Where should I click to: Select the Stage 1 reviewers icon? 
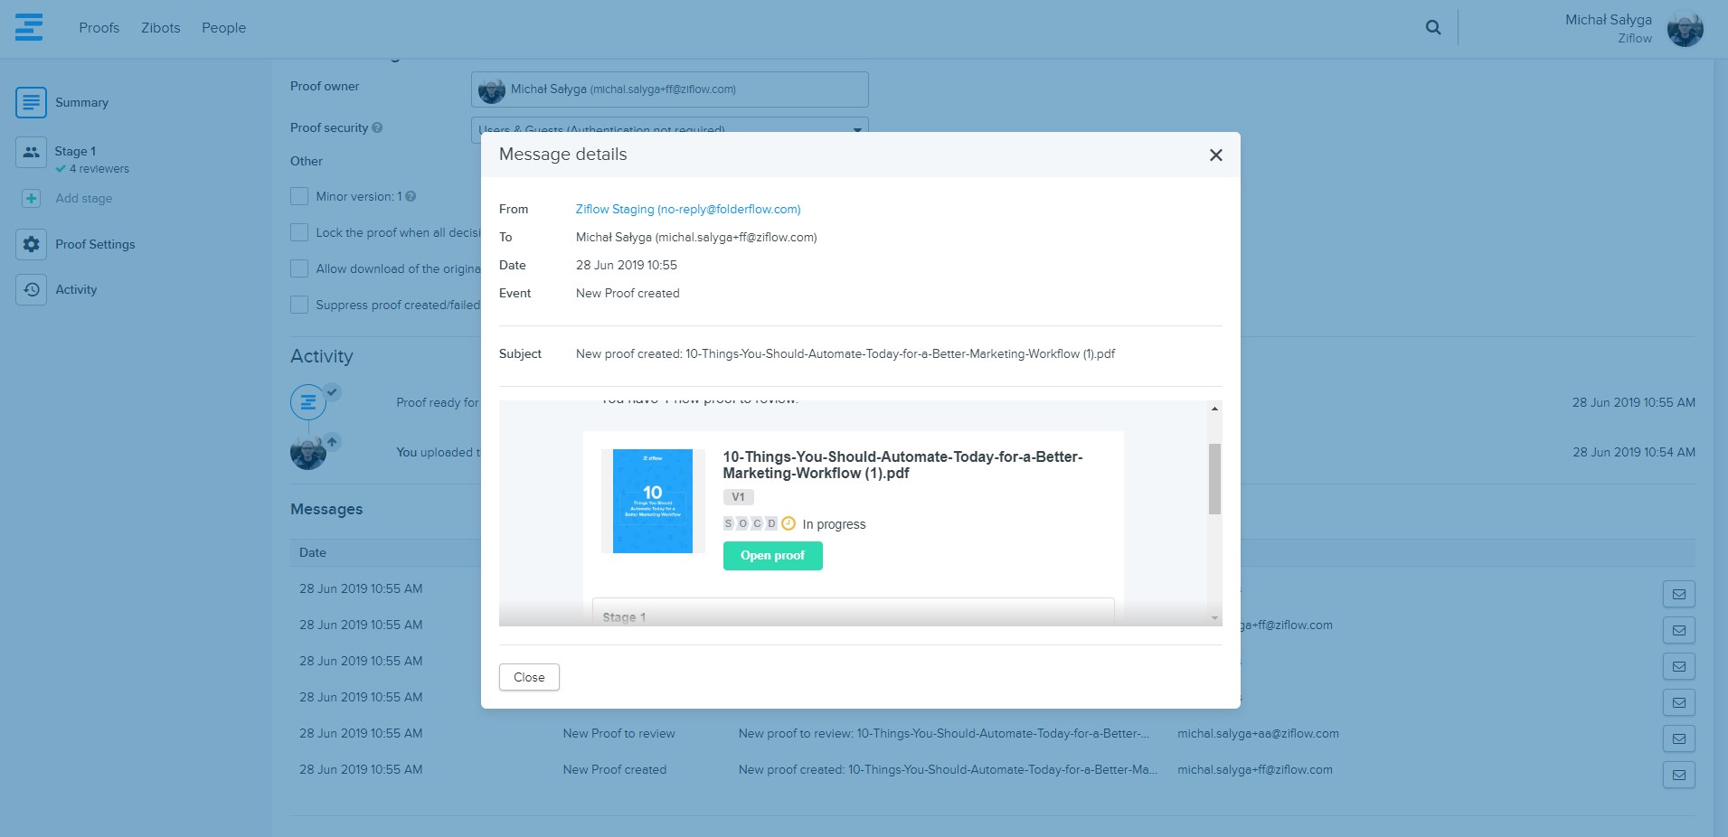click(31, 152)
